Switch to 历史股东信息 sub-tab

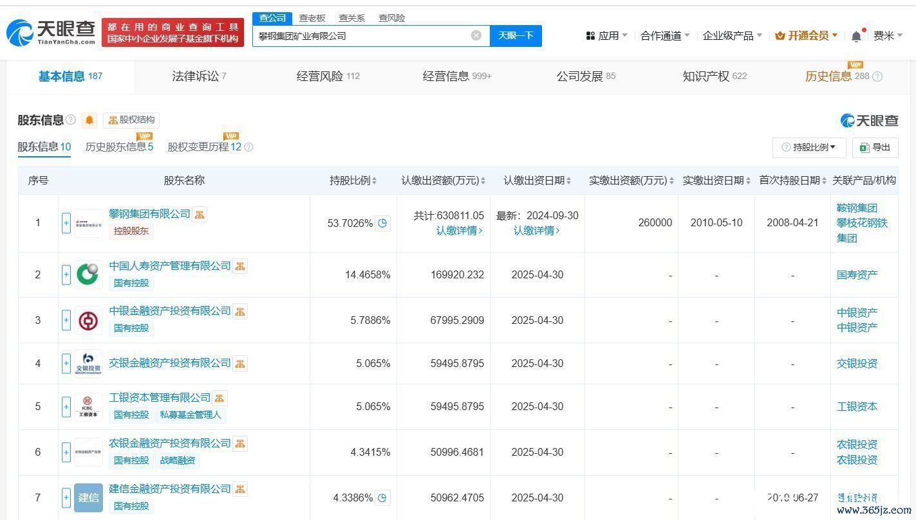point(119,147)
